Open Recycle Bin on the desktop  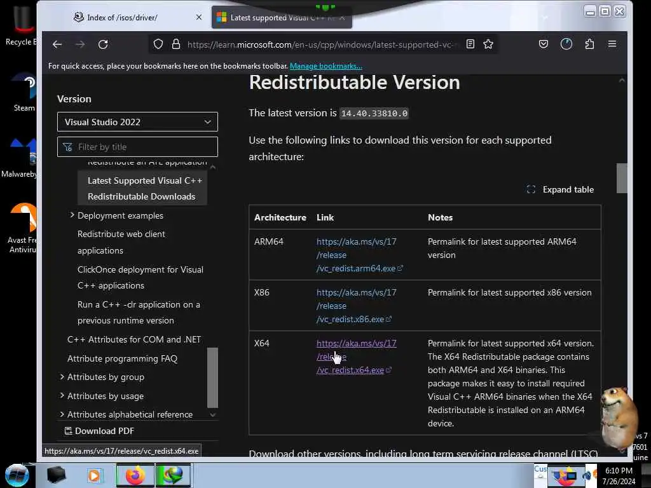22,25
